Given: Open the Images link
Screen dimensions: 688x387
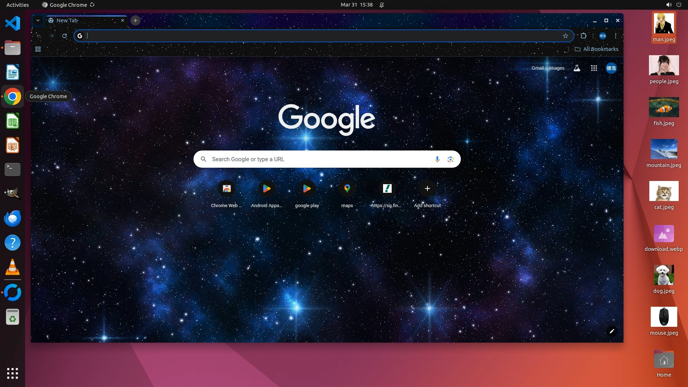Looking at the screenshot, I should click(x=556, y=68).
